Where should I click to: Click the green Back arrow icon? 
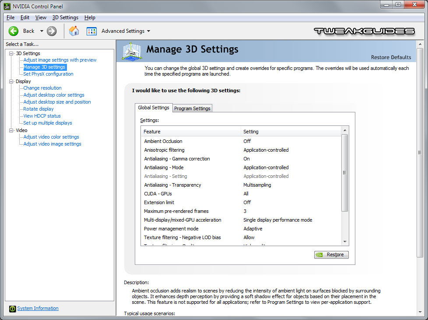click(14, 31)
